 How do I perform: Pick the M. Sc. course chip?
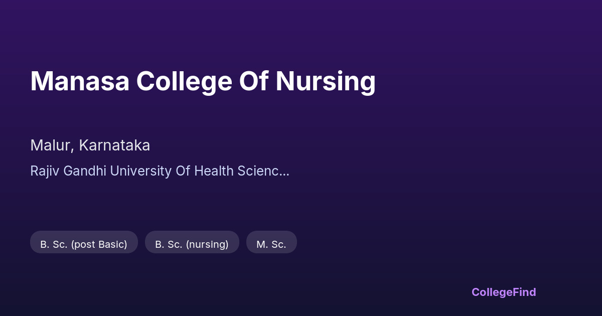pyautogui.click(x=271, y=244)
